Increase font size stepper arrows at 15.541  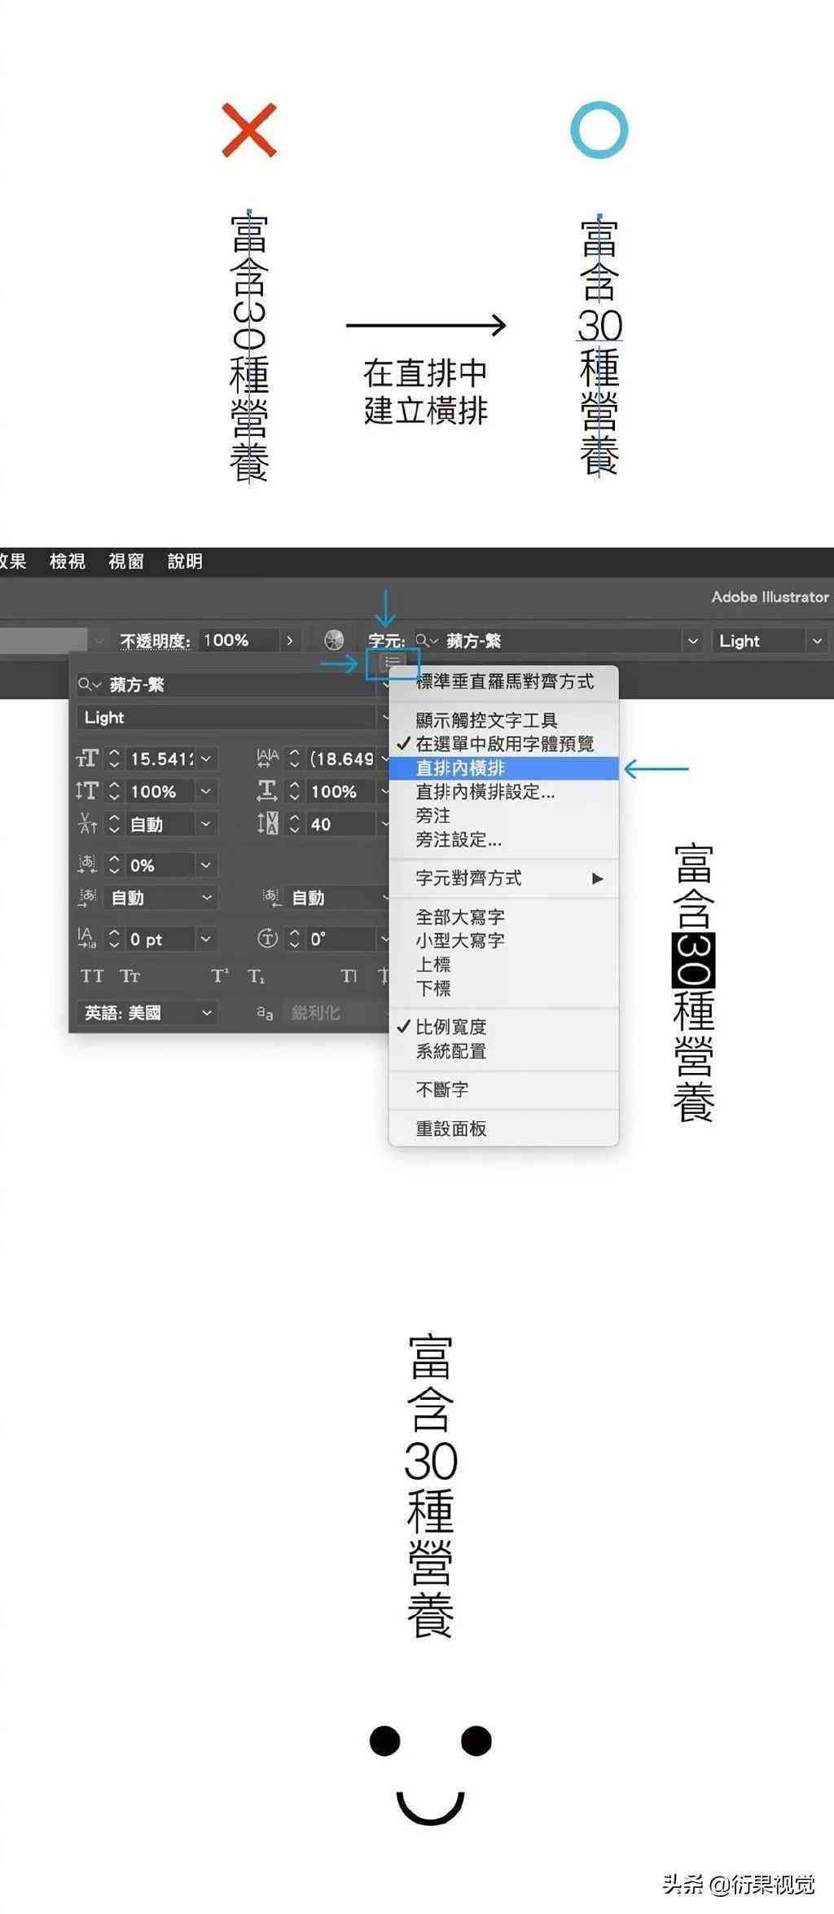point(114,759)
